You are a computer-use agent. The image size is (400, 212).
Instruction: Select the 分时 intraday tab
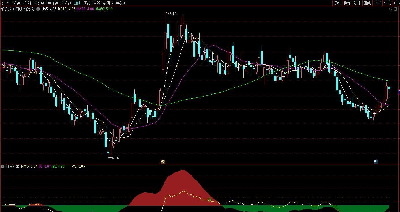click(5, 3)
